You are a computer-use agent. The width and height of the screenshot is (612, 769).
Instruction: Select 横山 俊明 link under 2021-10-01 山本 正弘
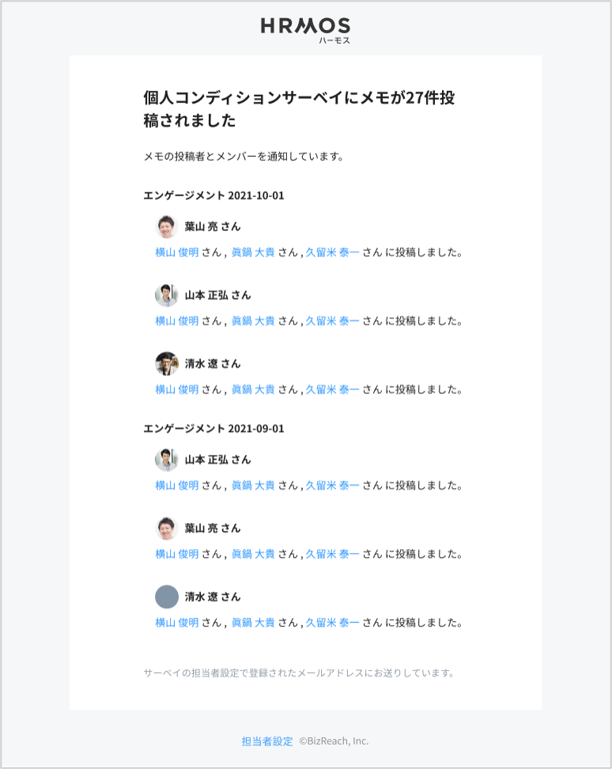177,321
